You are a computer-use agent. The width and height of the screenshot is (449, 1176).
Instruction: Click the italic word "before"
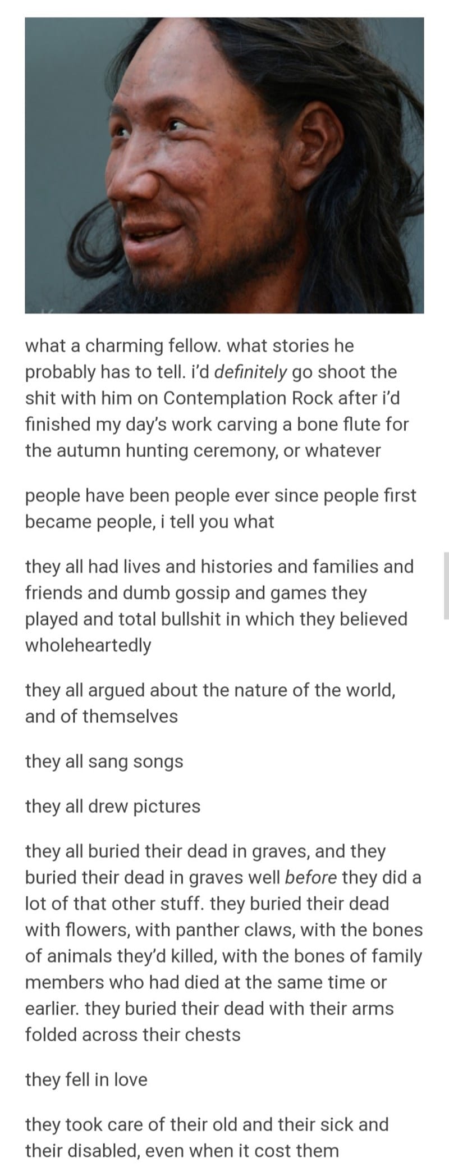click(x=311, y=877)
